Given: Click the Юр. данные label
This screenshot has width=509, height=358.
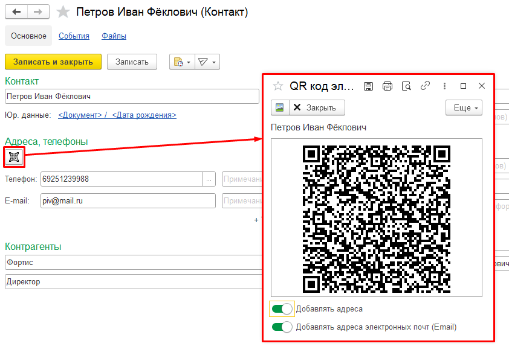Looking at the screenshot, I should (28, 115).
